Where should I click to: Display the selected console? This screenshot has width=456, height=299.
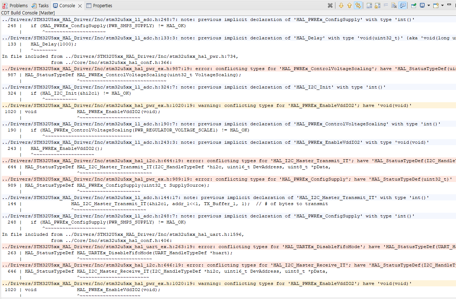tap(422, 5)
